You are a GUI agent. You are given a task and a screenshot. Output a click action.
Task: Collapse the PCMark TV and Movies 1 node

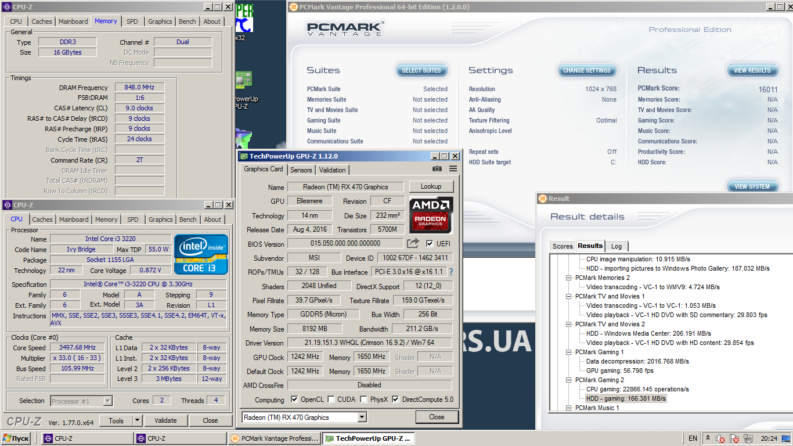pyautogui.click(x=569, y=296)
